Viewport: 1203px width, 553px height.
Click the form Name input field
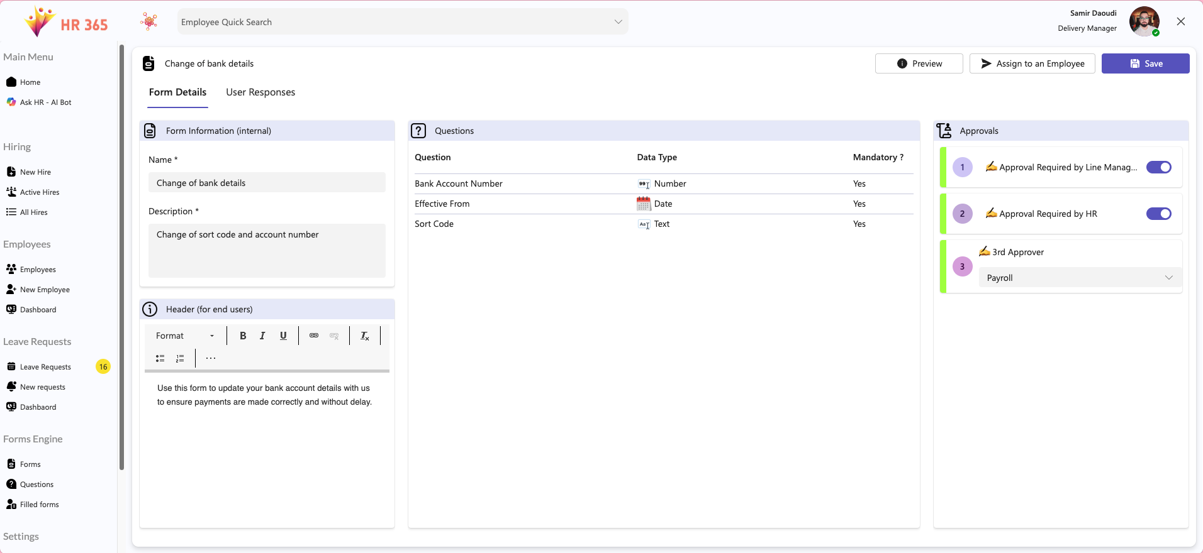[267, 183]
